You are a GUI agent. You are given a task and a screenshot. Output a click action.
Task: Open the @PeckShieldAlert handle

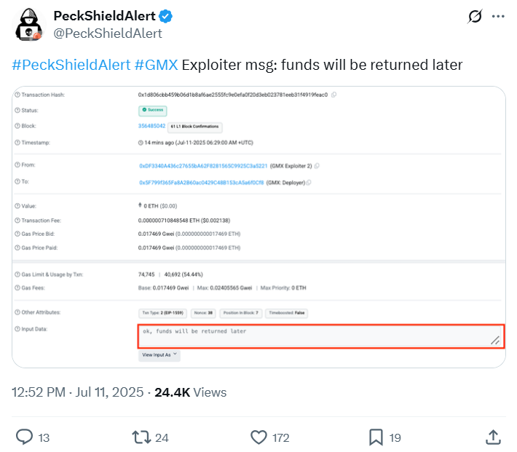108,33
